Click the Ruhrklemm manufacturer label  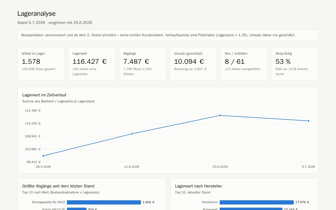coord(210,202)
